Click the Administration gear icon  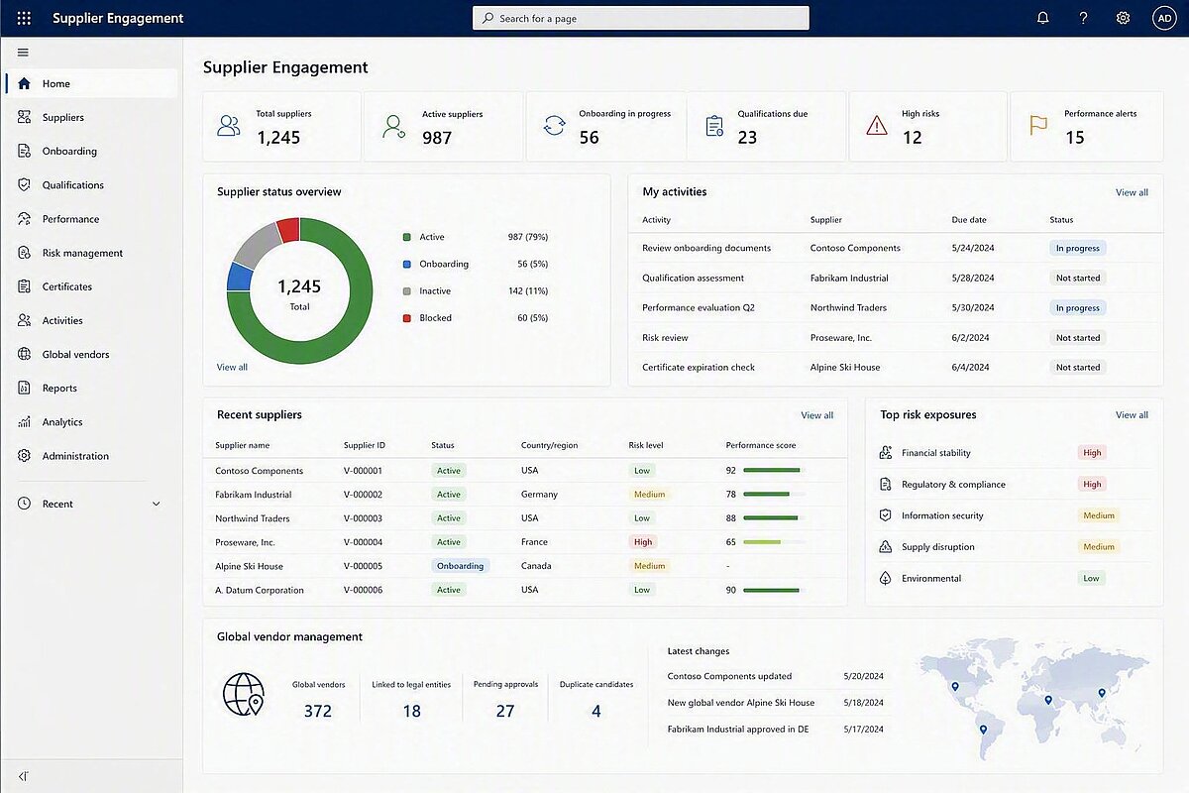pyautogui.click(x=24, y=456)
